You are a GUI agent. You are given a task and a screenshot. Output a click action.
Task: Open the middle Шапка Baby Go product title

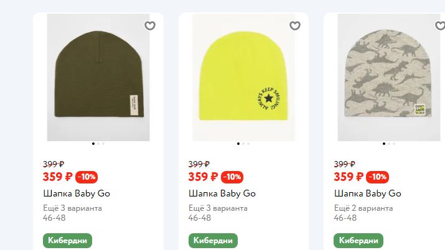(x=222, y=193)
